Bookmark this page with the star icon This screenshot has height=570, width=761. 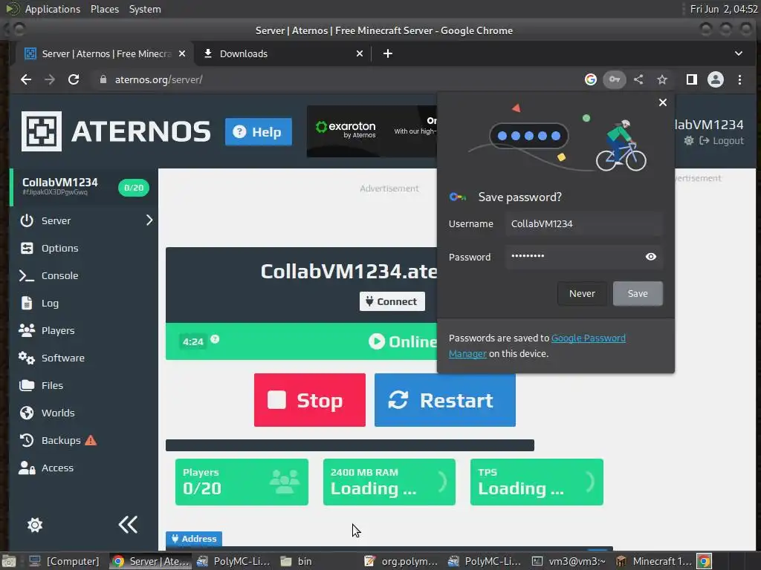tap(662, 79)
